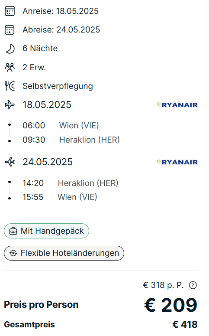Click the Anreise calendar icon
Viewport: 209px width, 336px height.
coord(10,11)
